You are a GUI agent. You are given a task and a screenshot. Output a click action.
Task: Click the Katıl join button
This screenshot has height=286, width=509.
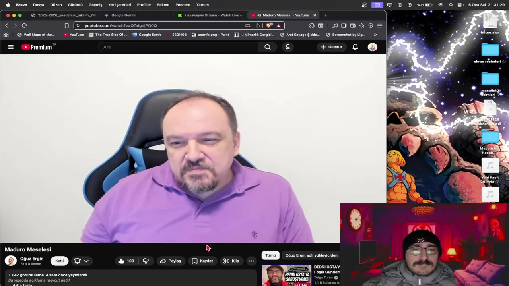point(59,261)
